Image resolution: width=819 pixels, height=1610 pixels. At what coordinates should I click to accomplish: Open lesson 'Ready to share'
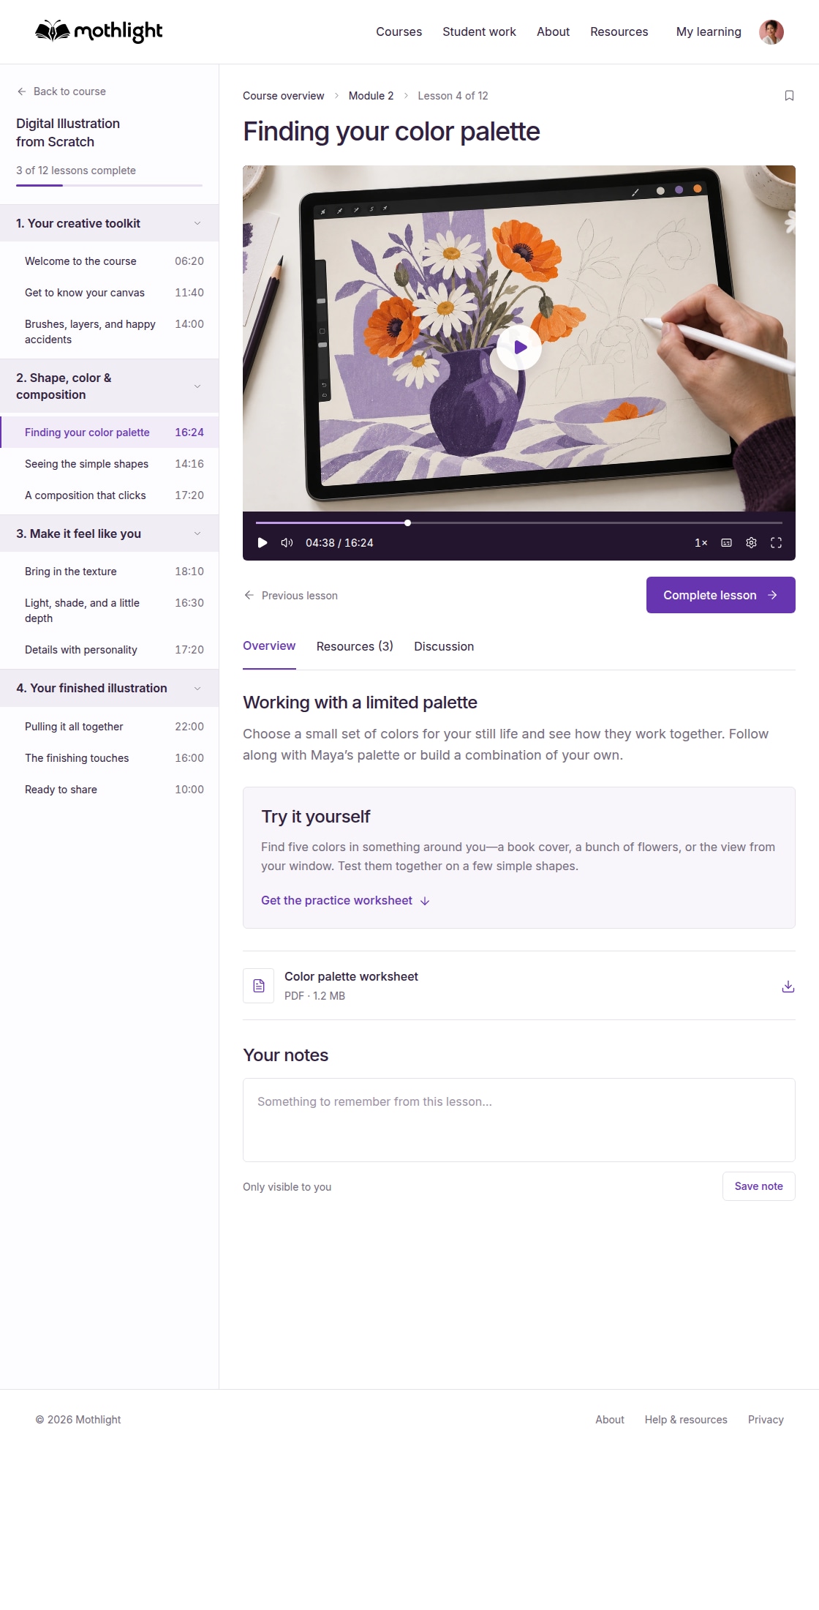click(x=110, y=790)
